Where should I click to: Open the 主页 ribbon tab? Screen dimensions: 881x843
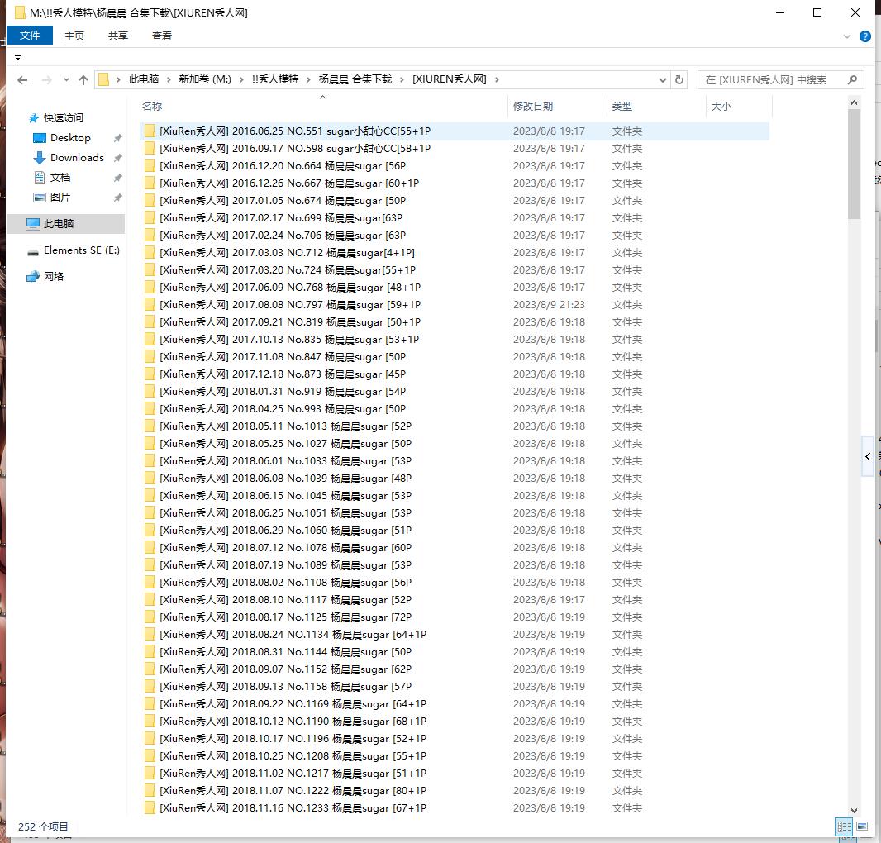click(74, 36)
